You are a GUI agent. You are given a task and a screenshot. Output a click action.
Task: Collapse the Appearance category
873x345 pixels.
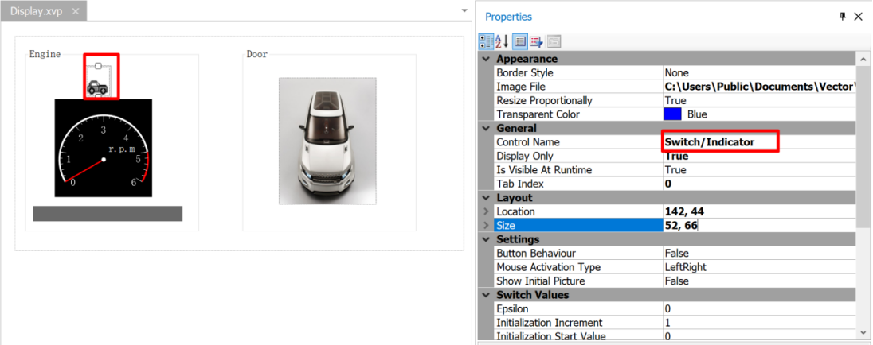point(486,59)
